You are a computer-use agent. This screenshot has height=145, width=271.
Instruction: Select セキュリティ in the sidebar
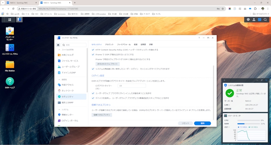(71, 97)
